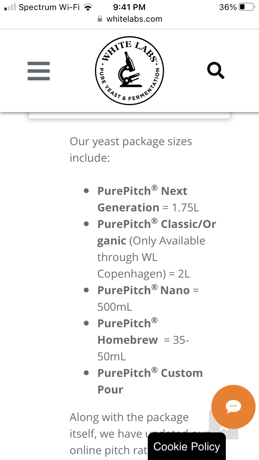Tap the cellular signal bars
Image resolution: width=259 pixels, height=460 pixels.
pyautogui.click(x=10, y=7)
